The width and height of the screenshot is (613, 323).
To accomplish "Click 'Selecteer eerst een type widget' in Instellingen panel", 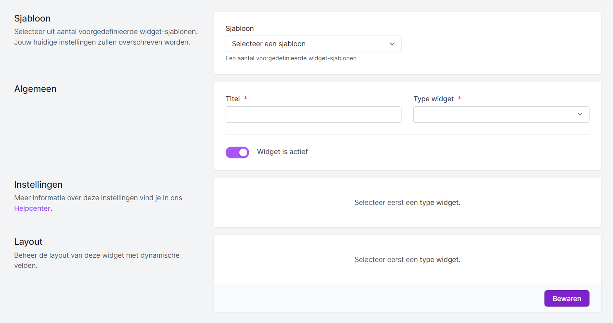I will pos(407,203).
